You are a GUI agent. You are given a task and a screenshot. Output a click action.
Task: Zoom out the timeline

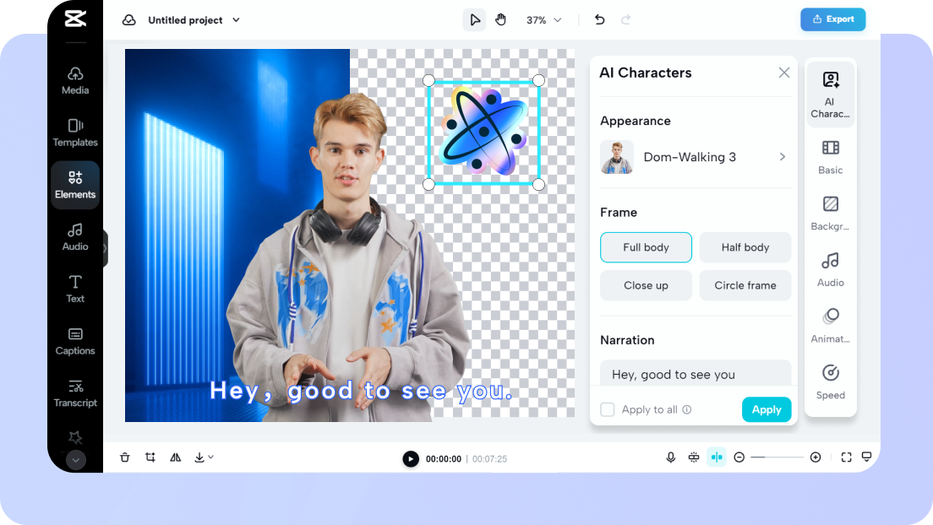[x=739, y=457]
